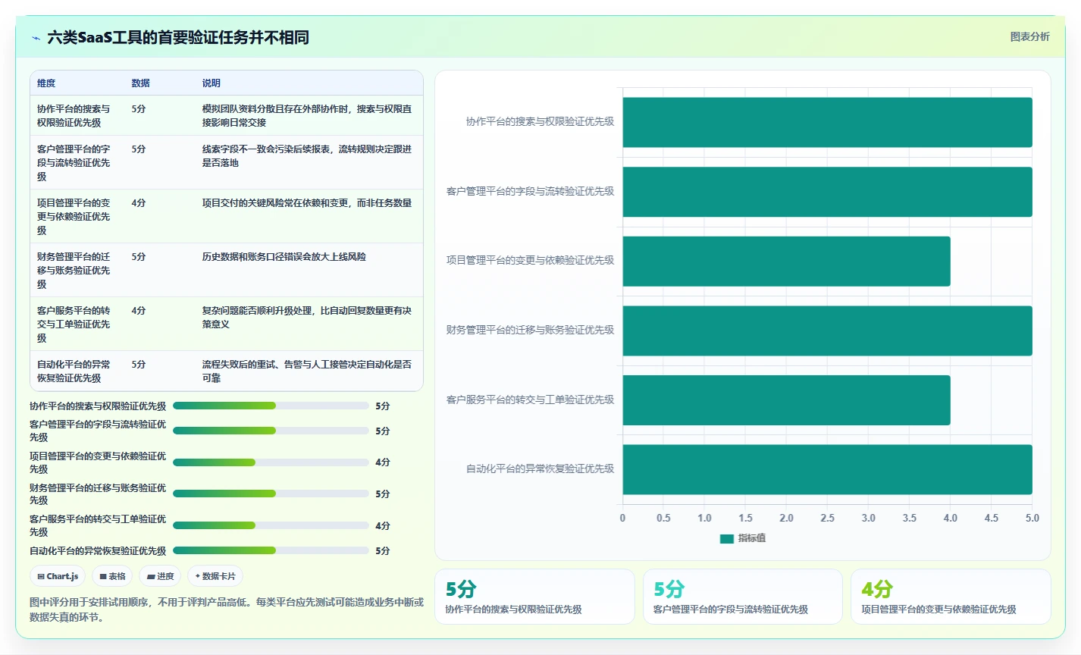
Task: Click the 5分 value beside the 自动化平台 progress bar
Action: 383,550
